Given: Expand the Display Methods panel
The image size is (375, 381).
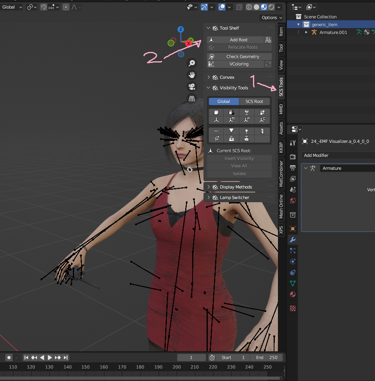Looking at the screenshot, I should point(235,187).
